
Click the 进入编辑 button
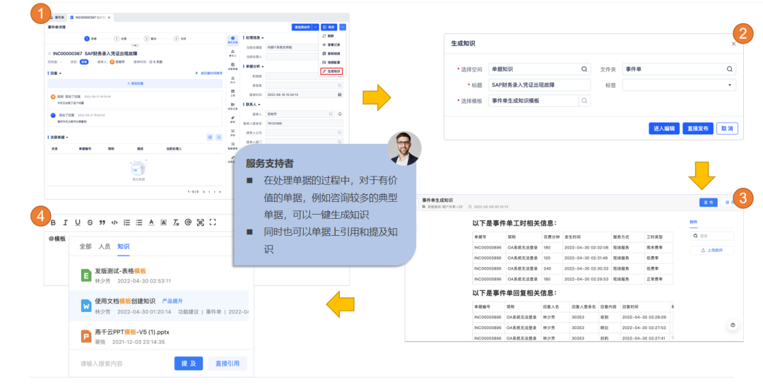tap(663, 128)
